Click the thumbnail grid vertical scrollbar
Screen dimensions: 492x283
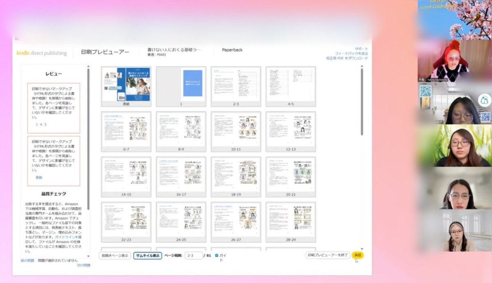tap(362, 103)
